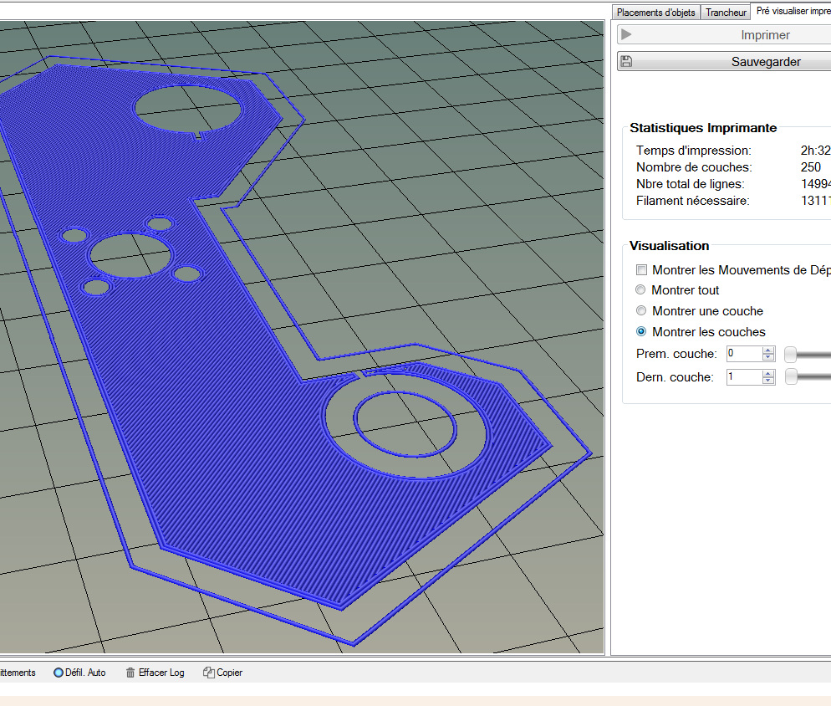Select the Pré visualiser impression tab
Viewport: 831px width, 706px height.
[791, 12]
